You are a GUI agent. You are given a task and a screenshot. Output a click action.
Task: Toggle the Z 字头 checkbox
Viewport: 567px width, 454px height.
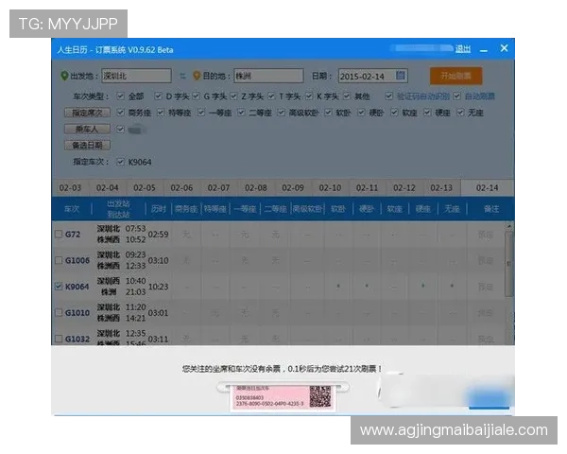click(233, 96)
